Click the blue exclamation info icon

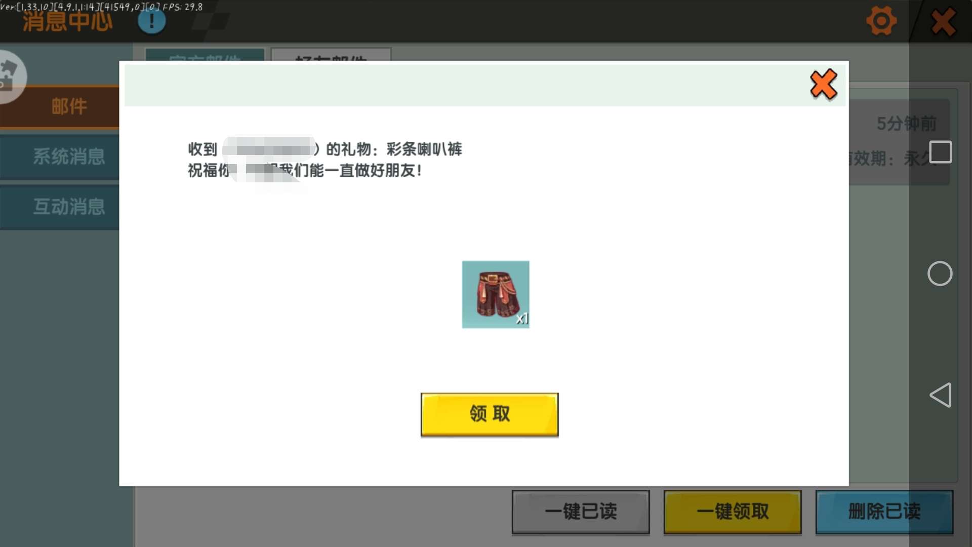coord(151,21)
